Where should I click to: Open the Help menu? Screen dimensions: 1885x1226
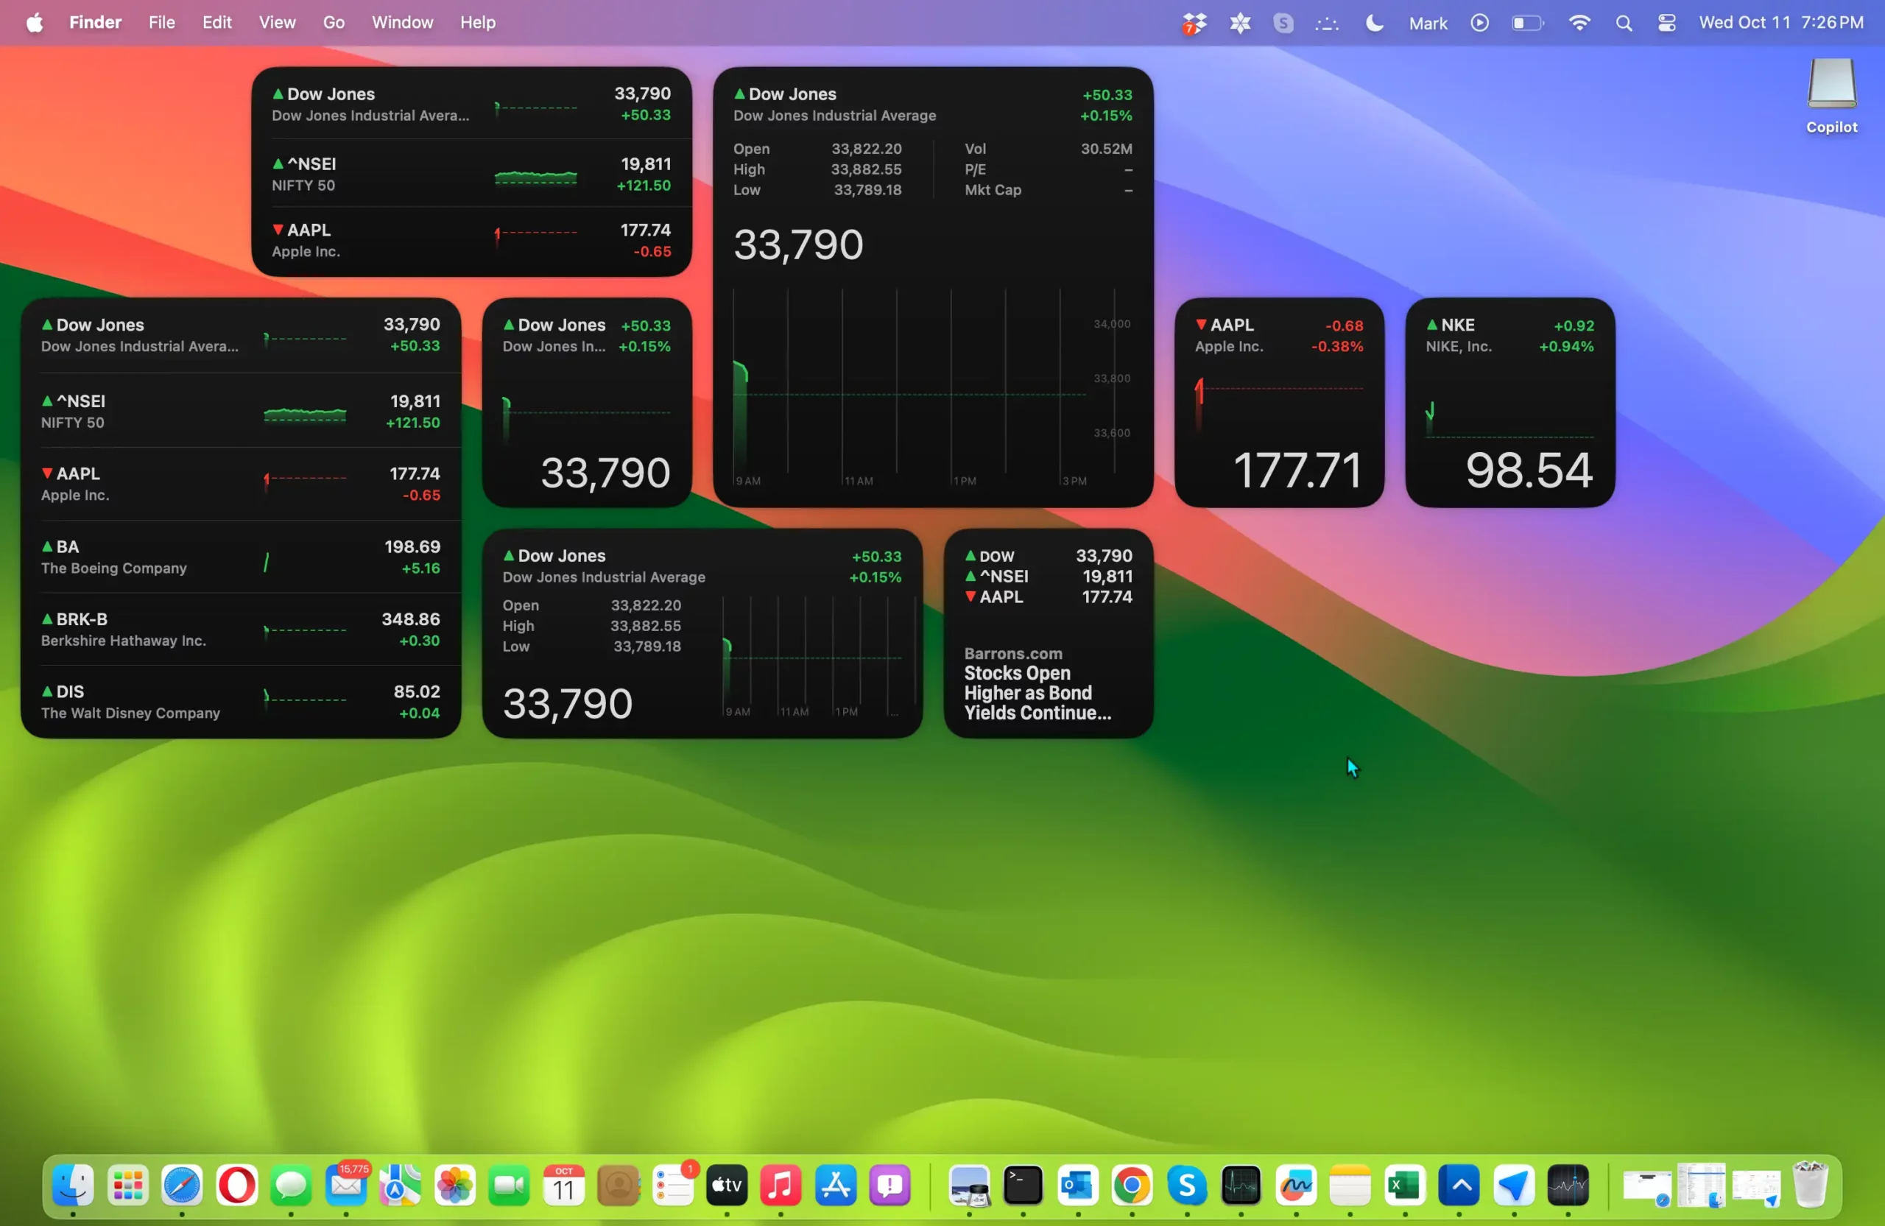(478, 22)
